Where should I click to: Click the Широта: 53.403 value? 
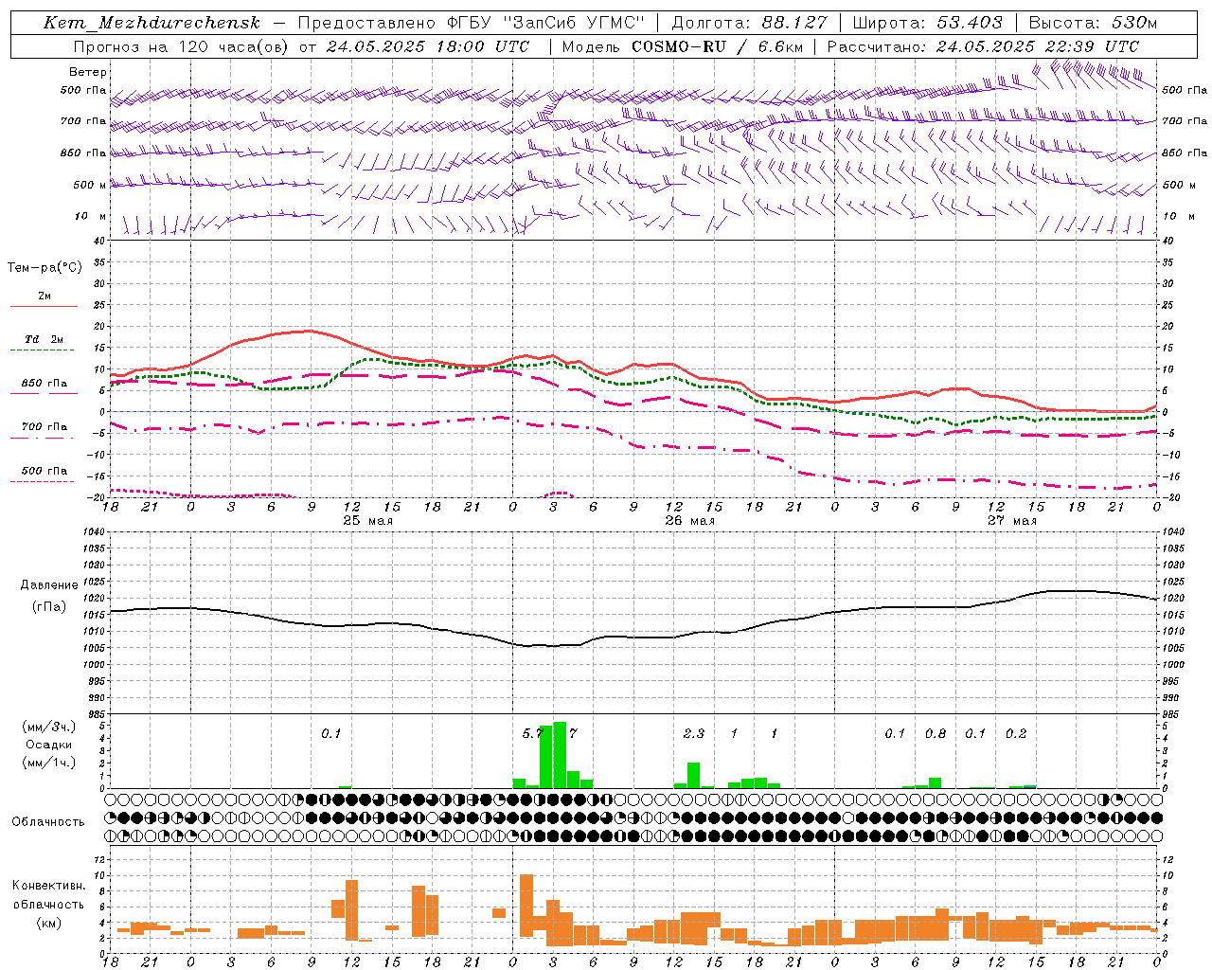[x=927, y=23]
